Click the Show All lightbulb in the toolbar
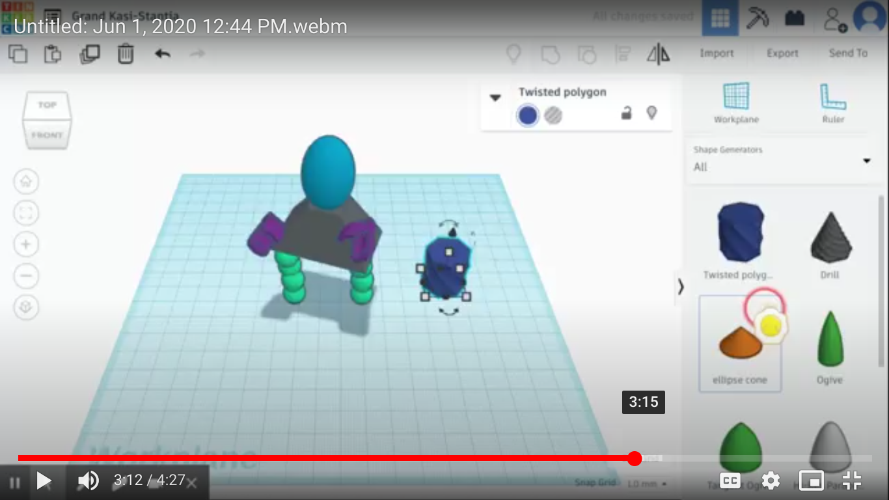 pyautogui.click(x=514, y=54)
